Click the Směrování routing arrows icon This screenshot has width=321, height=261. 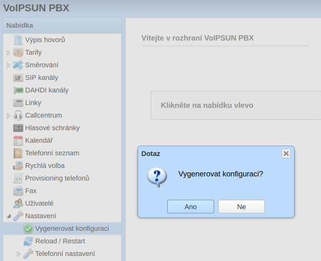click(18, 65)
